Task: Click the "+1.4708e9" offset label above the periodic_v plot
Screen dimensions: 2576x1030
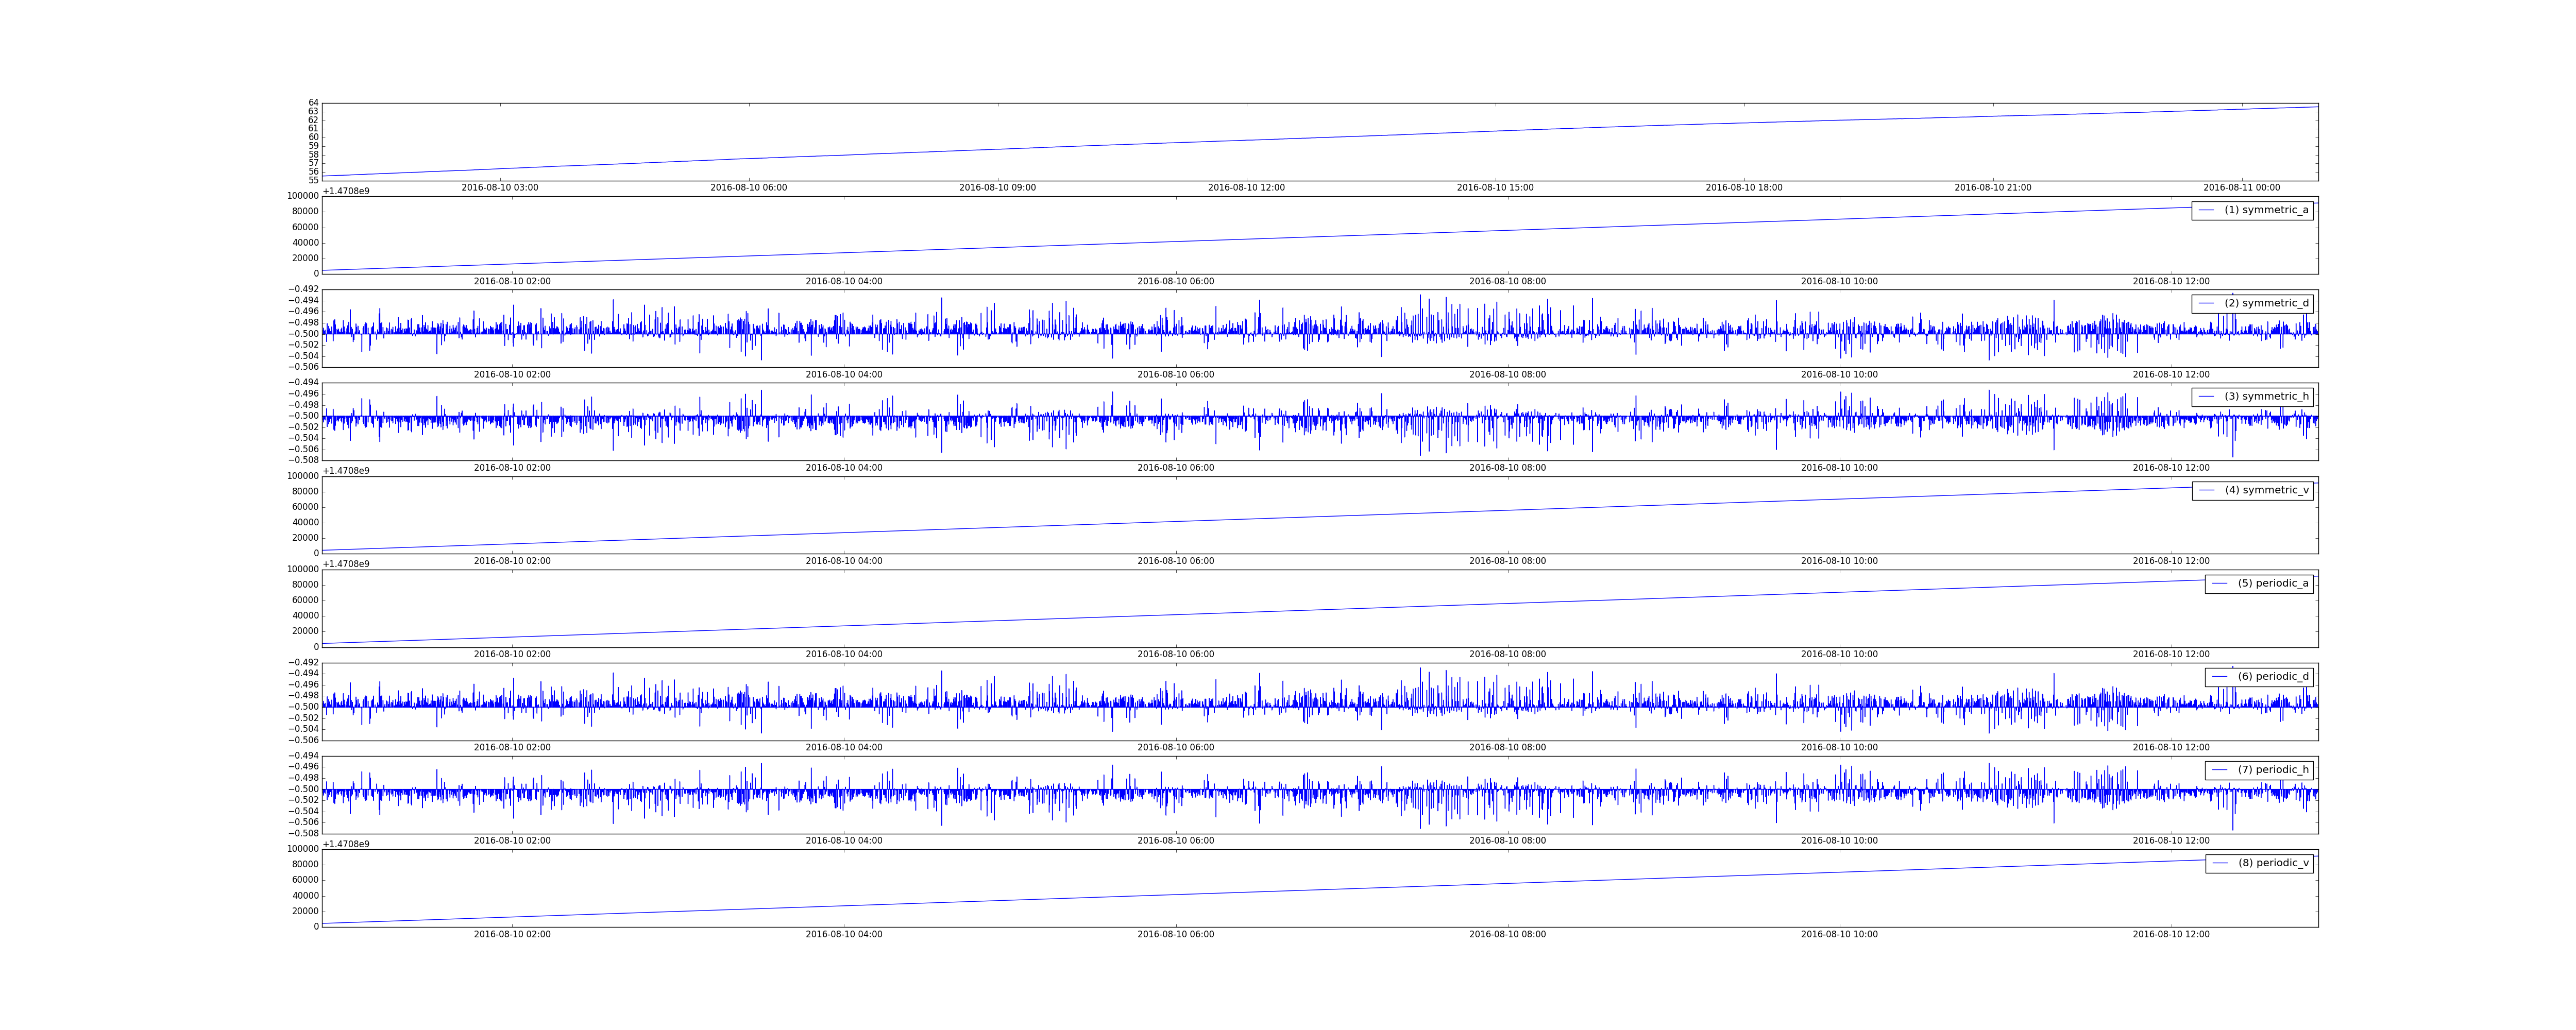Action: 346,844
